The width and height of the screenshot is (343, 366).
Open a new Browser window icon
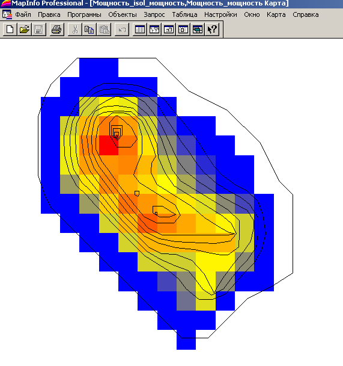pyautogui.click(x=140, y=29)
